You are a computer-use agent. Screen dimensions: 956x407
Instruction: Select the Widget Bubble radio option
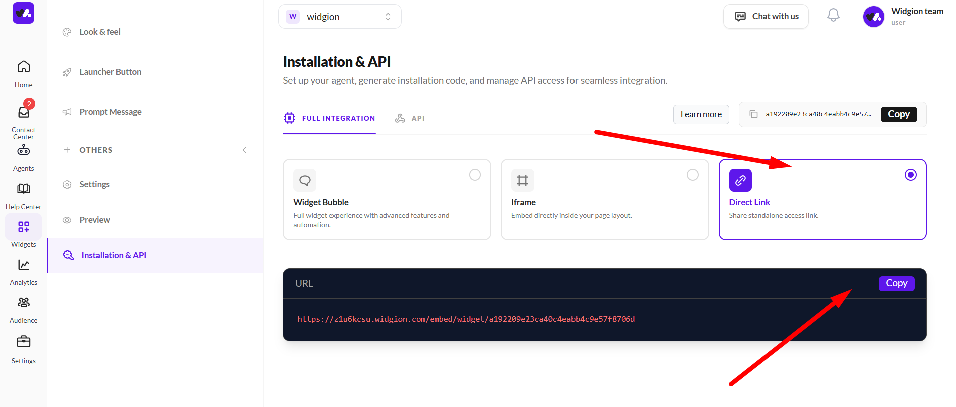coord(475,175)
